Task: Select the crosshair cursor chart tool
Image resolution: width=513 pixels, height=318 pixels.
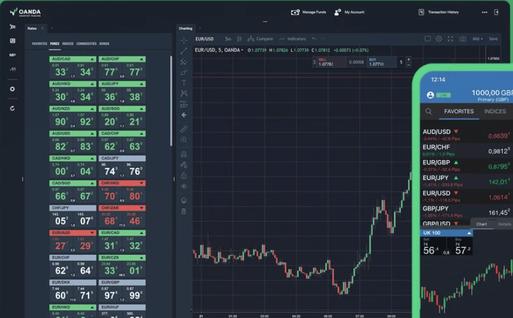Action: pos(184,41)
